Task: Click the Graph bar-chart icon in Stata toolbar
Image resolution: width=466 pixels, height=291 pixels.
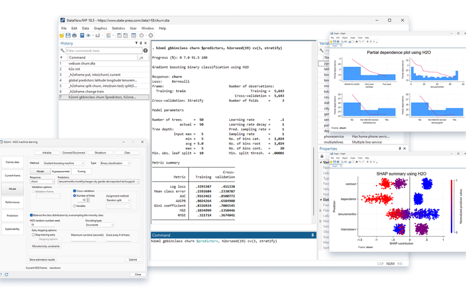Action: (x=98, y=36)
